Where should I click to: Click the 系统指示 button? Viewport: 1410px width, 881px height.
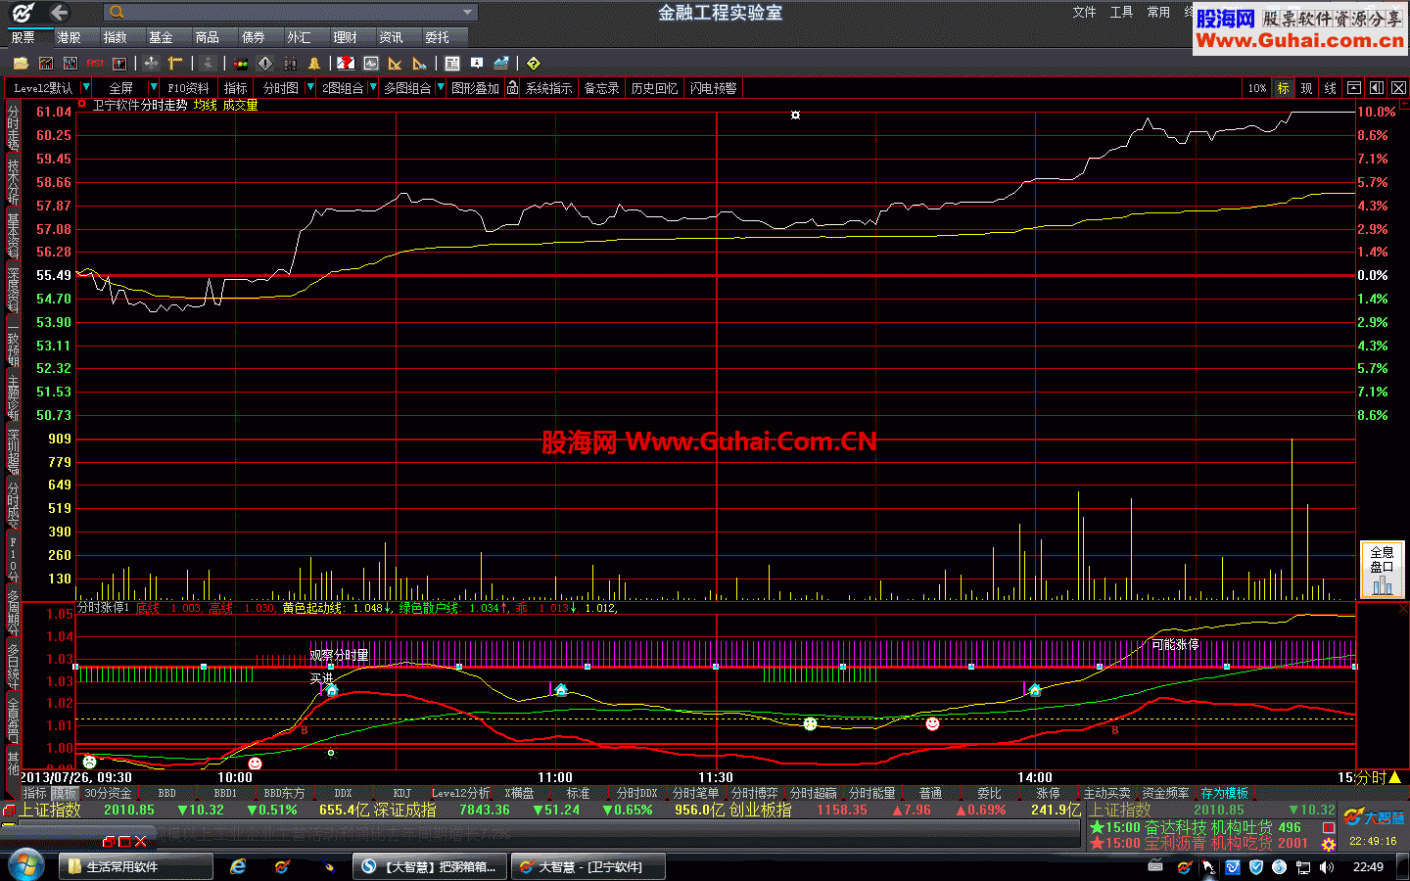click(549, 88)
